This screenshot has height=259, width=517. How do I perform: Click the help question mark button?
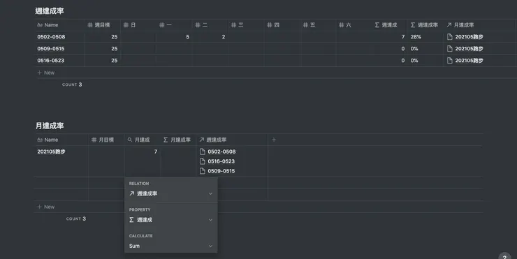pyautogui.click(x=504, y=257)
